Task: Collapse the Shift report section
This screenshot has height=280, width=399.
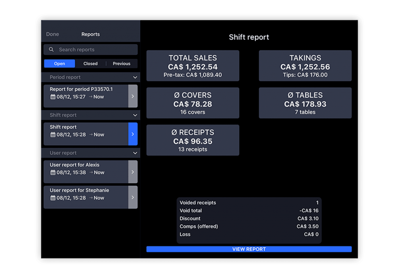Action: tap(135, 115)
